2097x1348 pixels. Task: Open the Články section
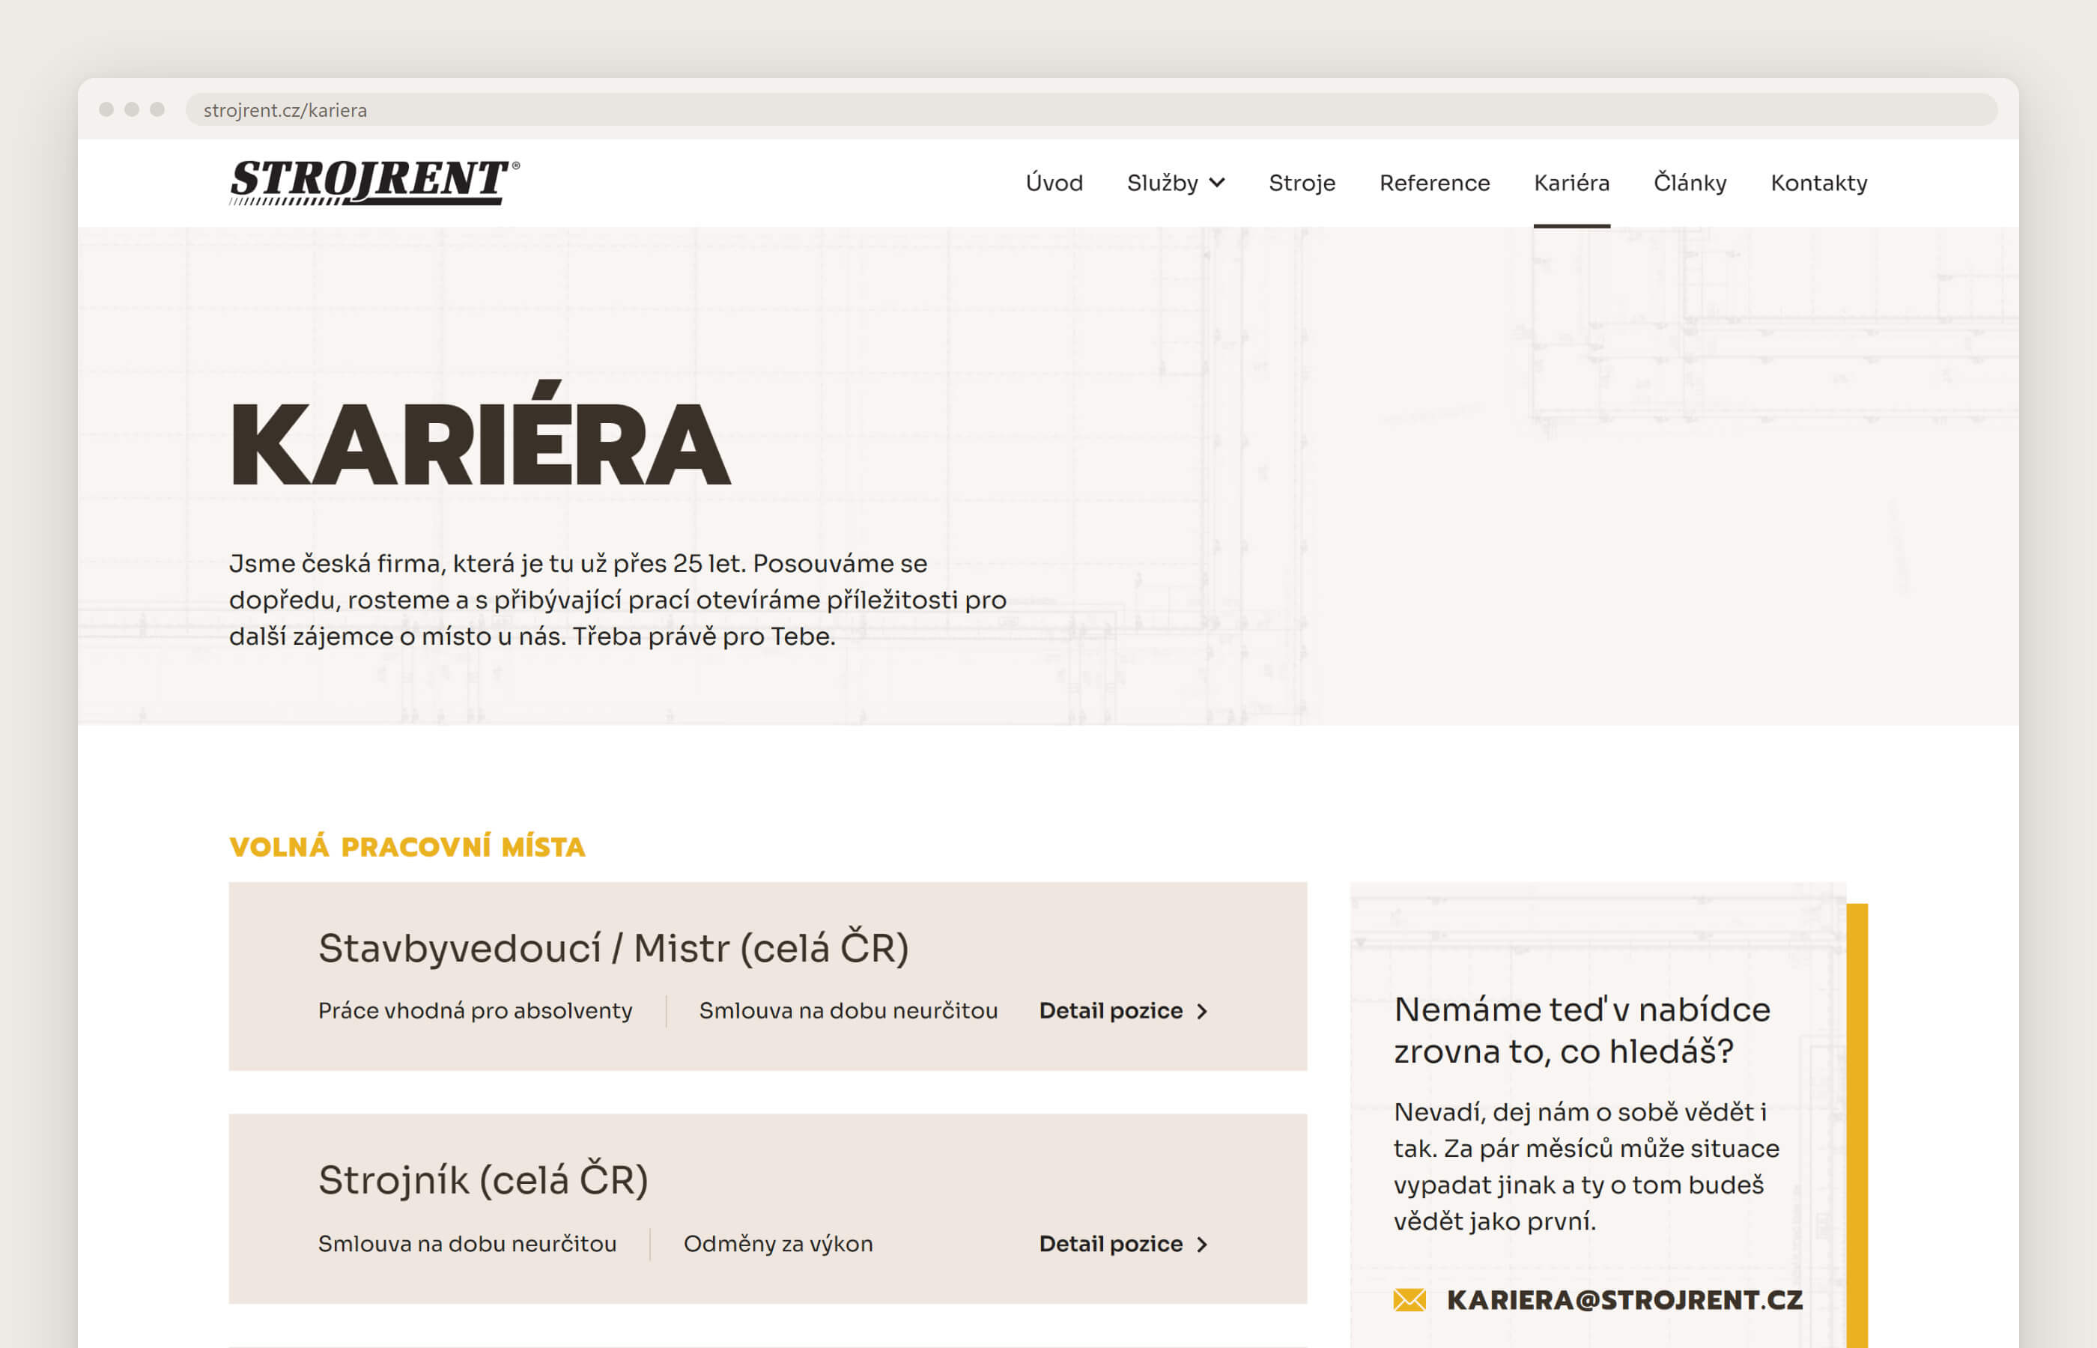[x=1690, y=183]
